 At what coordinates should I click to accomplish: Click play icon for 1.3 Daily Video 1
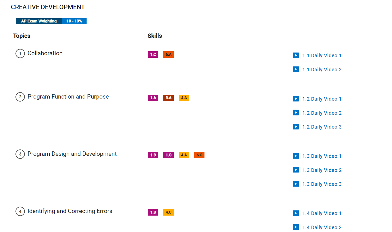[296, 156]
